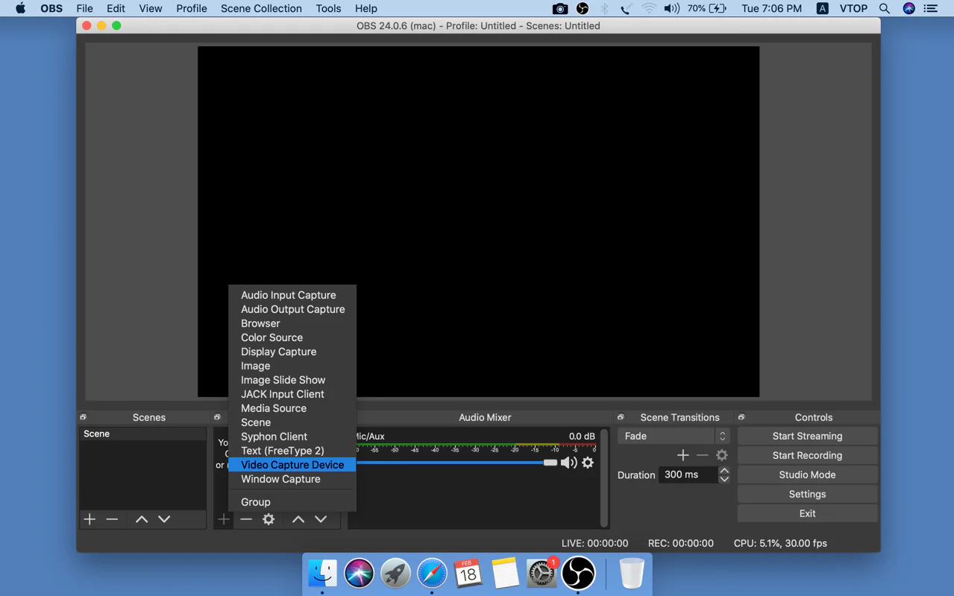Select the Scene item in Scenes list
Screen dimensions: 954x596
coord(142,434)
